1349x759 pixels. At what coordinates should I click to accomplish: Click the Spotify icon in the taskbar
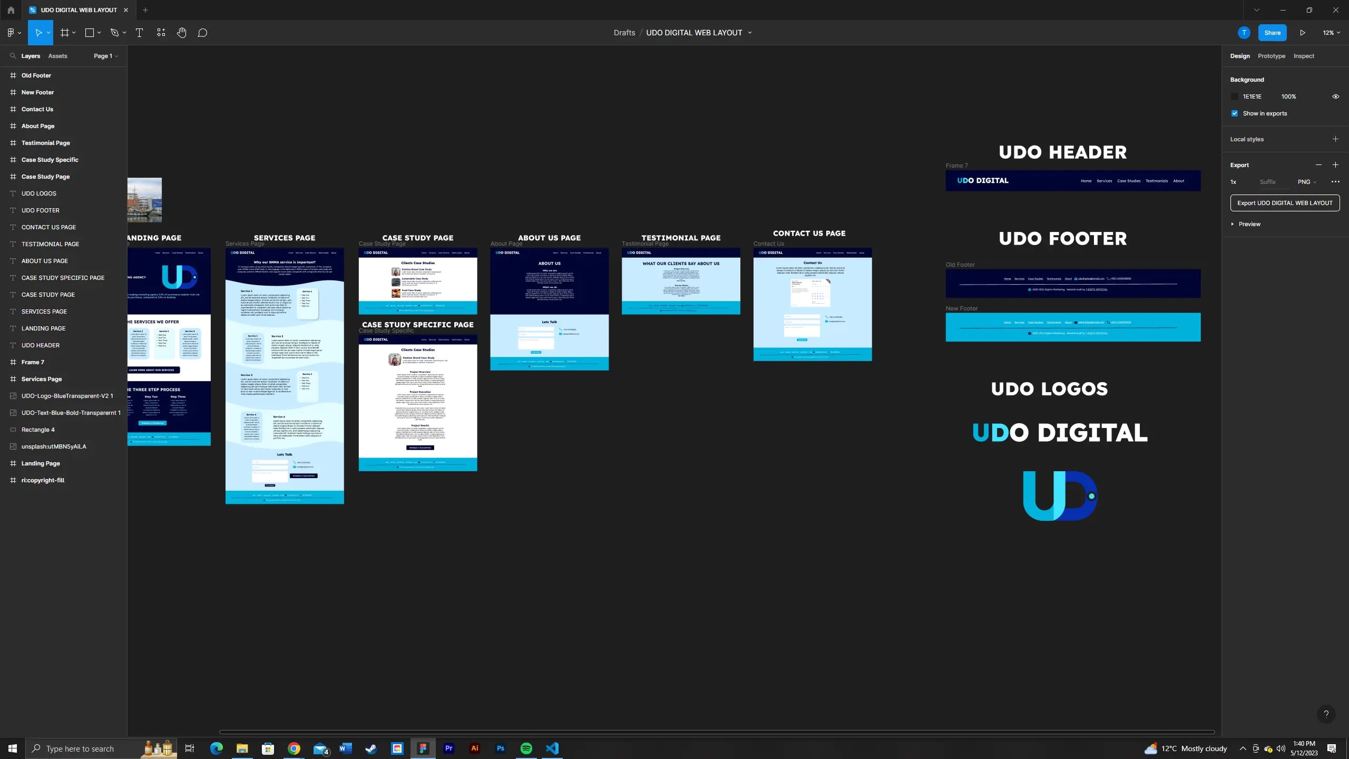(526, 748)
